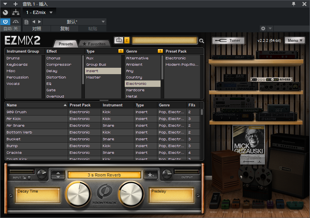Go to previous preset arrow
Viewport: 310px width, 218px height.
[x=33, y=22]
